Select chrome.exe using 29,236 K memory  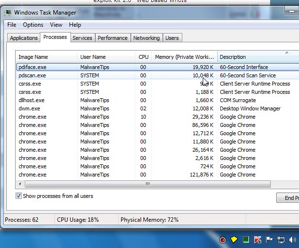[158, 117]
